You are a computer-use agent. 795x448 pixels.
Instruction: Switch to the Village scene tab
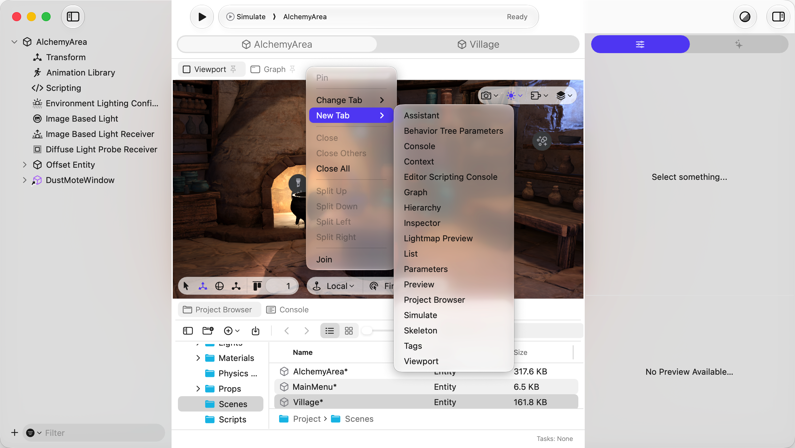[x=478, y=44]
